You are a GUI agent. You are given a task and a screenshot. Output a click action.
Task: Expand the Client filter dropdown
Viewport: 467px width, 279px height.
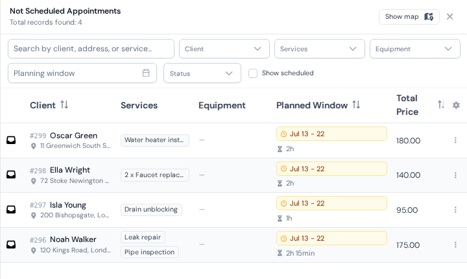[224, 49]
